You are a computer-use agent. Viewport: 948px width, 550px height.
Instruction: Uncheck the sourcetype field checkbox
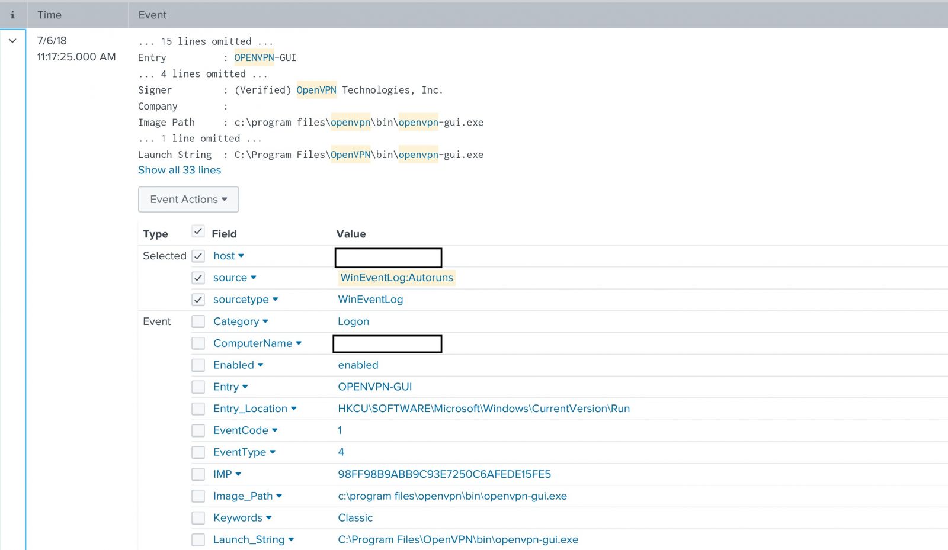[x=198, y=300]
